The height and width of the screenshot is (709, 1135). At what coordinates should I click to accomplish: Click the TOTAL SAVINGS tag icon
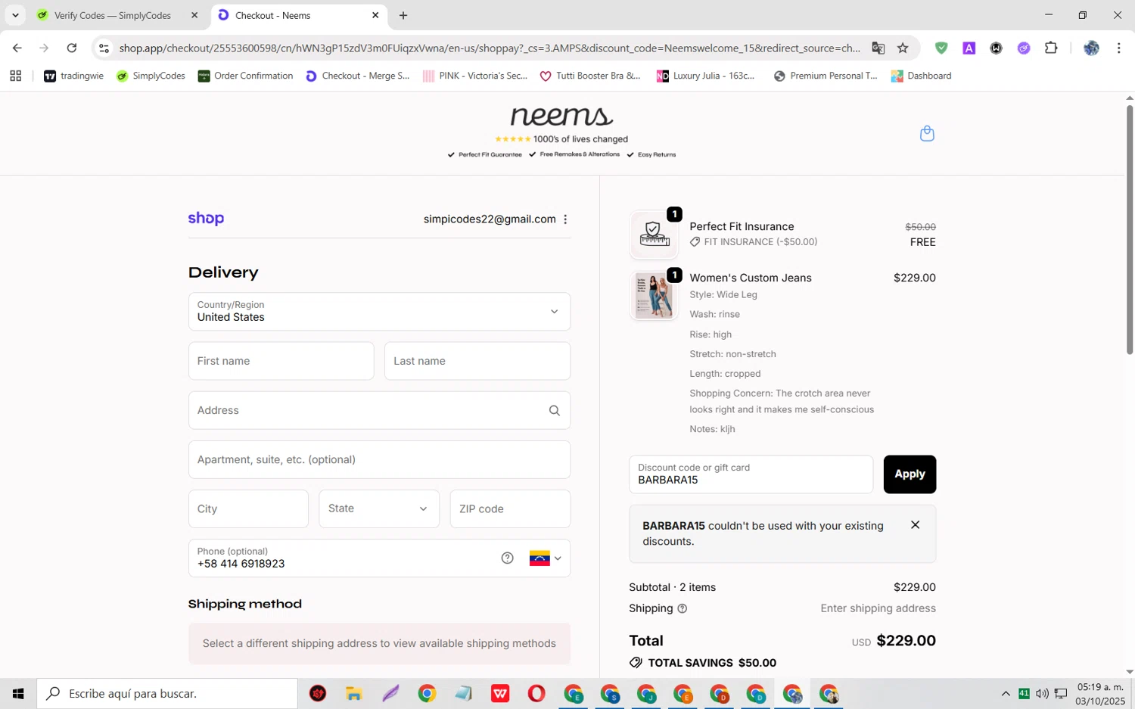(636, 663)
